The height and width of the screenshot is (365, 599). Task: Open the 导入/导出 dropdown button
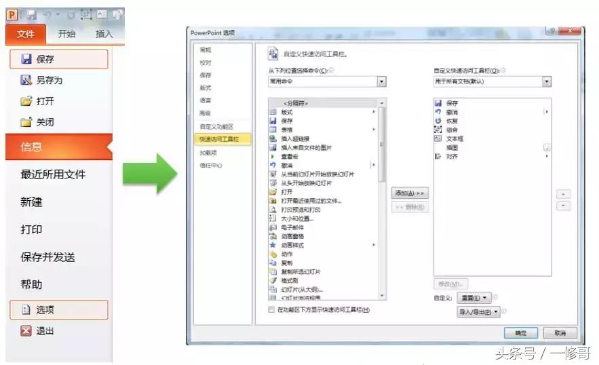[479, 312]
